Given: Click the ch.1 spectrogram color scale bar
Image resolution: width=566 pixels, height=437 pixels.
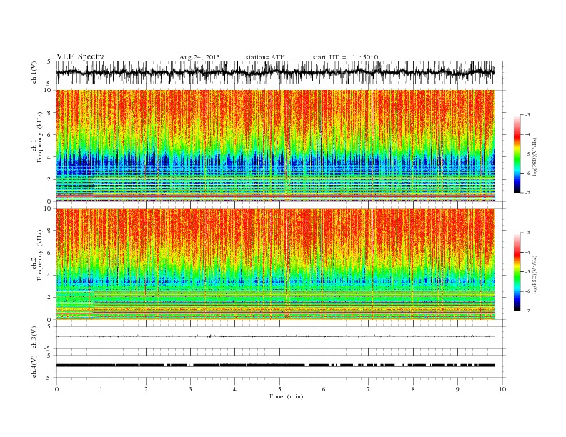Looking at the screenshot, I should coord(517,154).
